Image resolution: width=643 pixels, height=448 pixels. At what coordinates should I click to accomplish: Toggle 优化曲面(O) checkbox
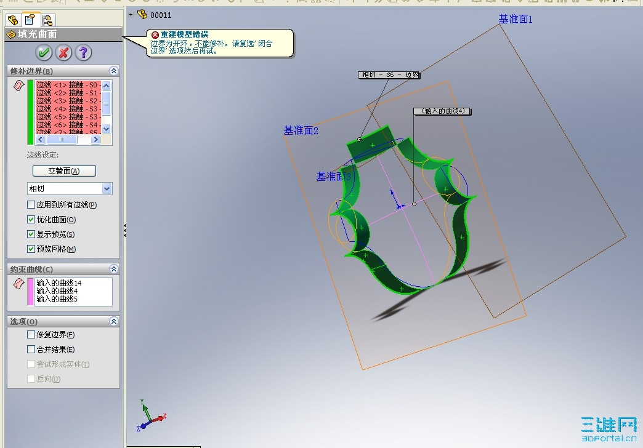coord(31,219)
